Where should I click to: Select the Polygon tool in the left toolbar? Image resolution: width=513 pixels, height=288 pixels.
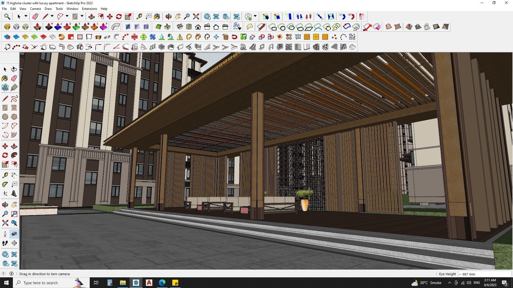(14, 117)
